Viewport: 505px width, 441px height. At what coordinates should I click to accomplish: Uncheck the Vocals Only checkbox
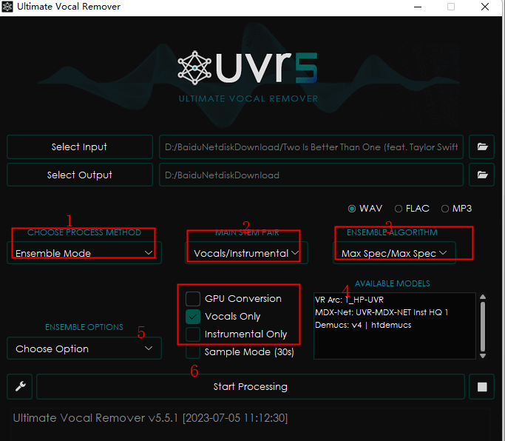pos(193,317)
